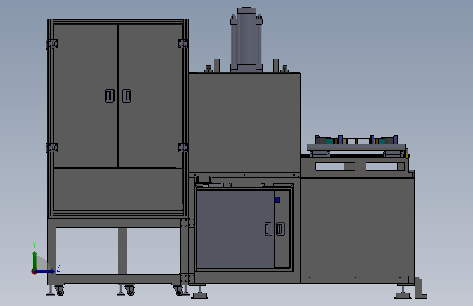Select the left teal component on fixture
473x306 pixels.
[329, 140]
